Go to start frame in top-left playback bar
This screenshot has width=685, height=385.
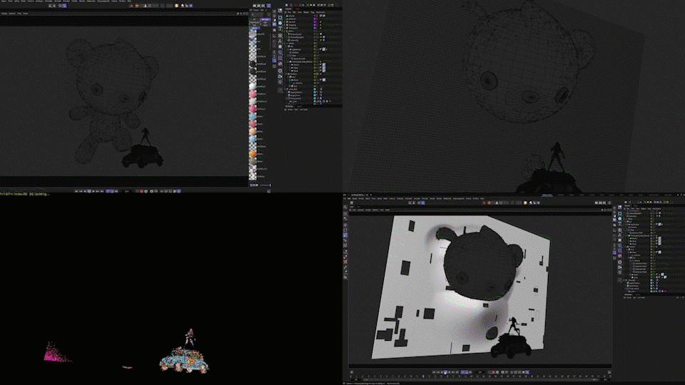76,191
